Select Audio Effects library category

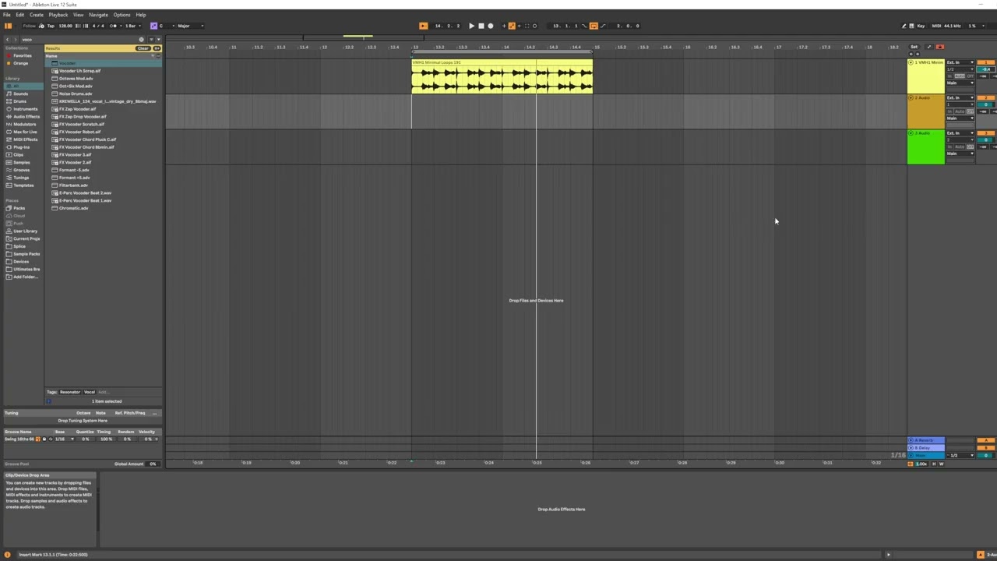(x=26, y=117)
